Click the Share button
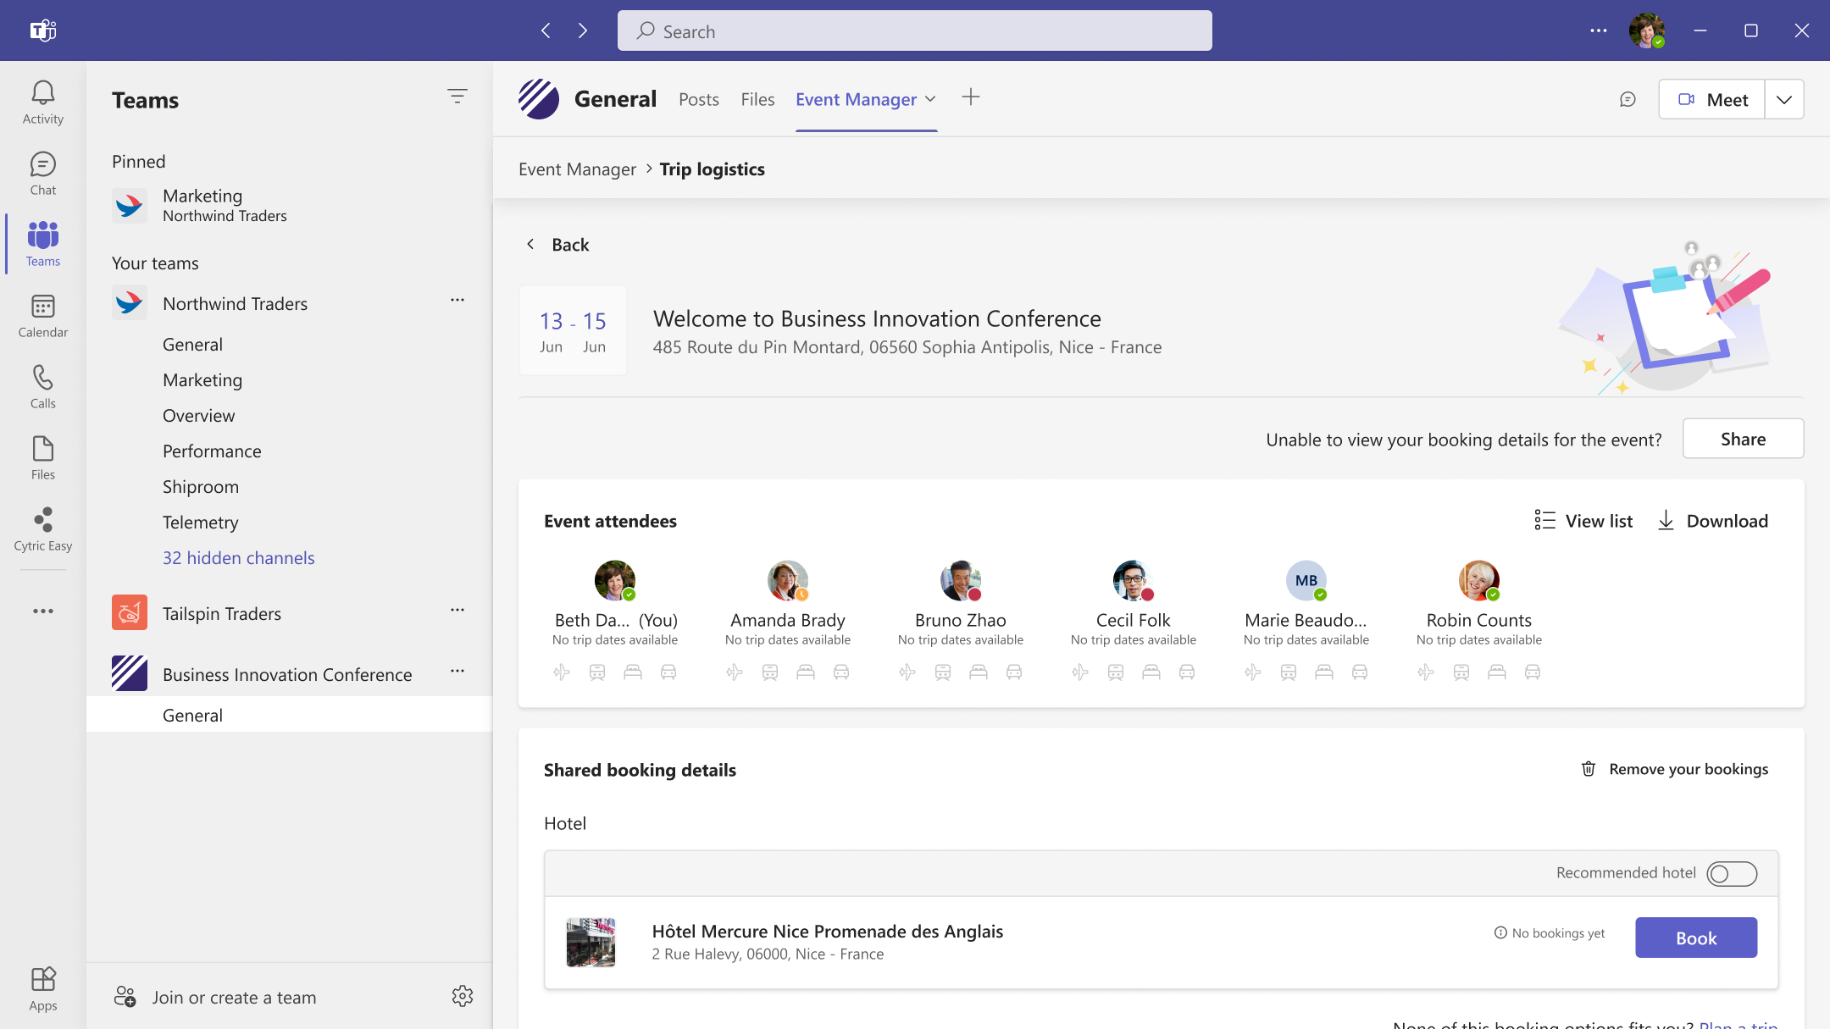Image resolution: width=1830 pixels, height=1029 pixels. (x=1743, y=439)
